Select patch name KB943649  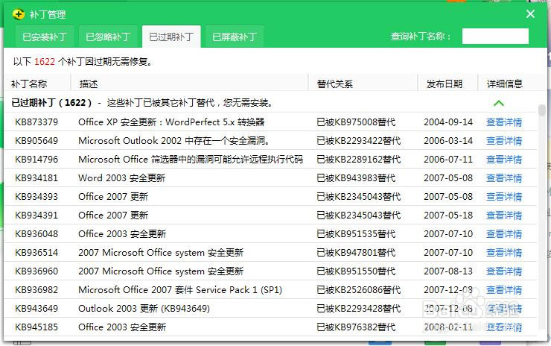click(36, 309)
